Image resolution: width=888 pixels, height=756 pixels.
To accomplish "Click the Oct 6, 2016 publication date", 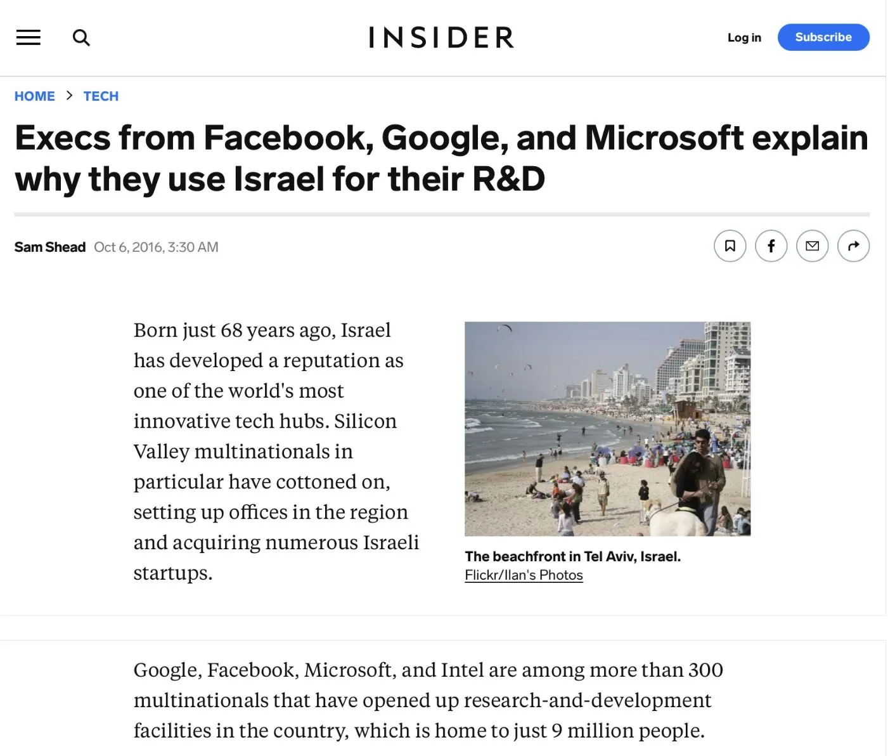I will tap(156, 247).
